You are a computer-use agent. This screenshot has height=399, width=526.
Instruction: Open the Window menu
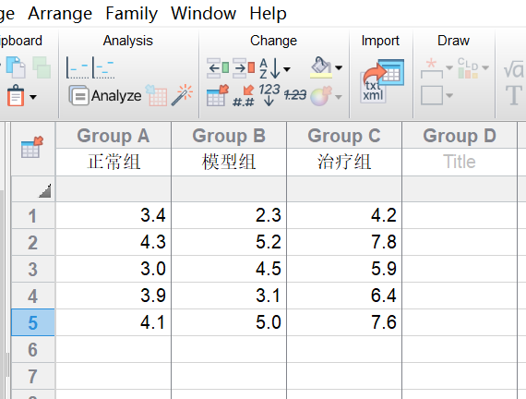(x=203, y=14)
